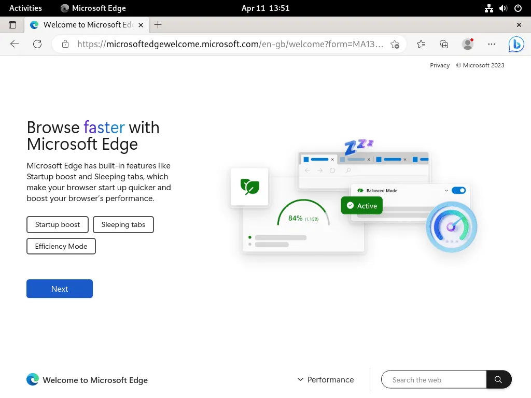Open the Privacy link
The image size is (531, 398).
coord(440,65)
